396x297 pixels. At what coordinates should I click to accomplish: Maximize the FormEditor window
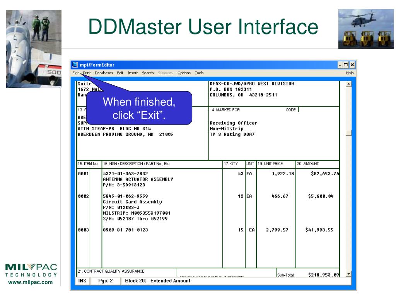coord(346,65)
